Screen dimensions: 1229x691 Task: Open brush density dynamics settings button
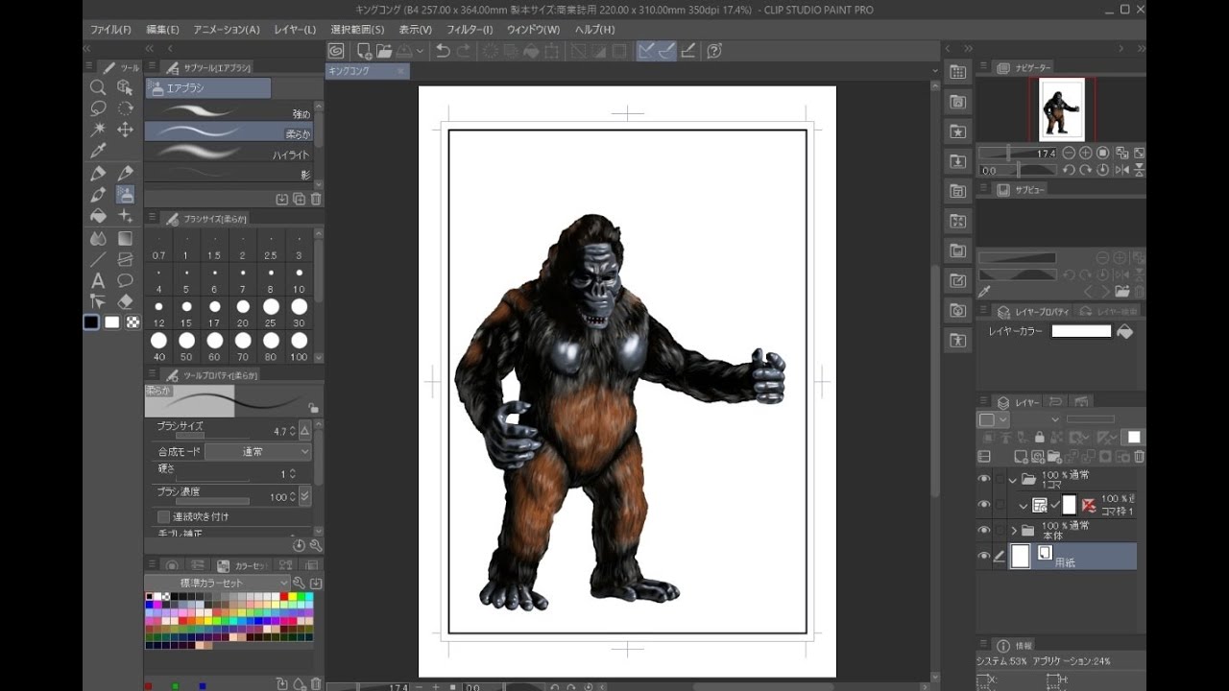pyautogui.click(x=305, y=496)
